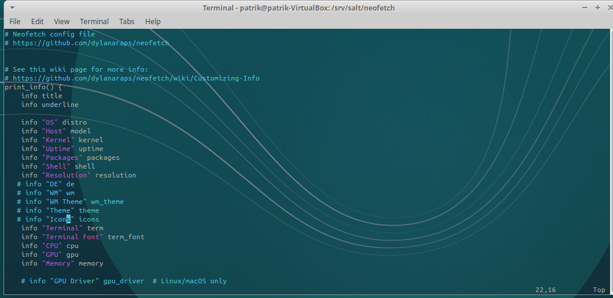This screenshot has height=298, width=613.
Task: Open the Tabs menu
Action: [127, 21]
